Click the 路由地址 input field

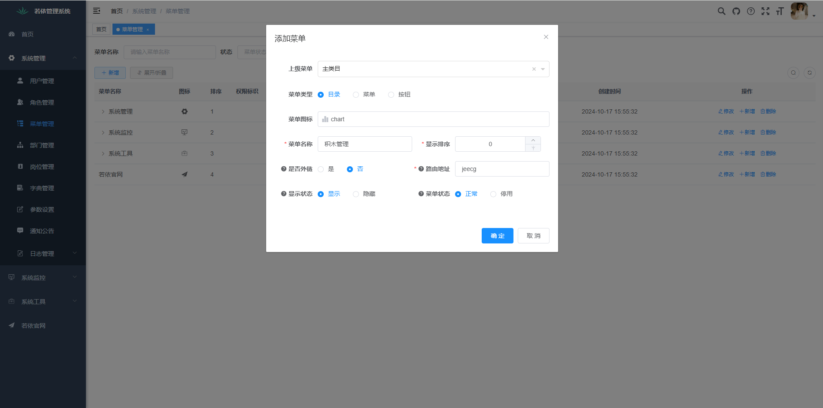point(502,169)
